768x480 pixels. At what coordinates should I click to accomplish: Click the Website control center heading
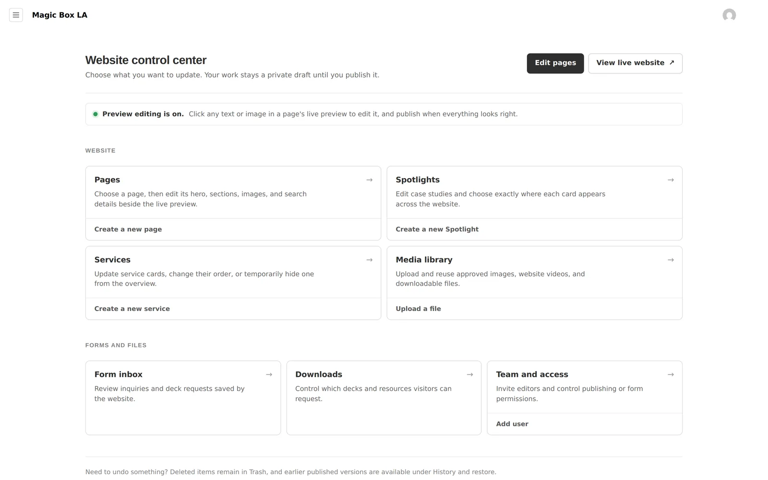click(146, 60)
